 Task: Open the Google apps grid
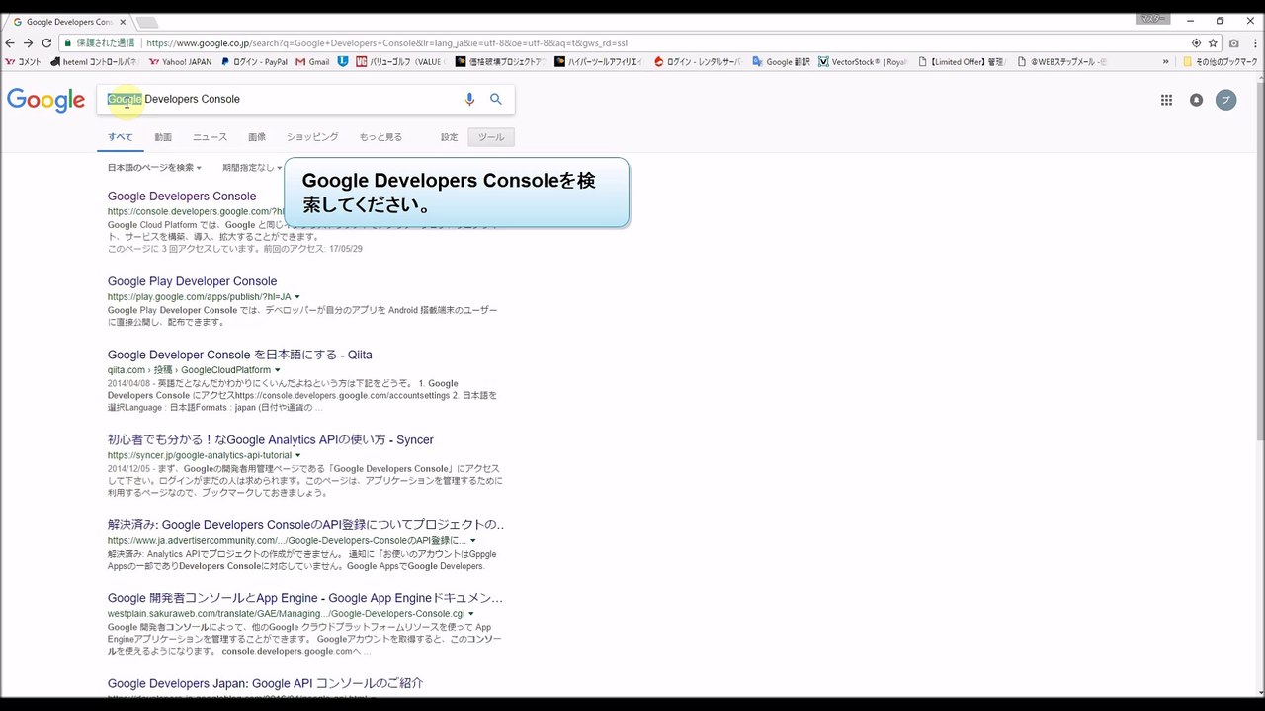click(1166, 100)
